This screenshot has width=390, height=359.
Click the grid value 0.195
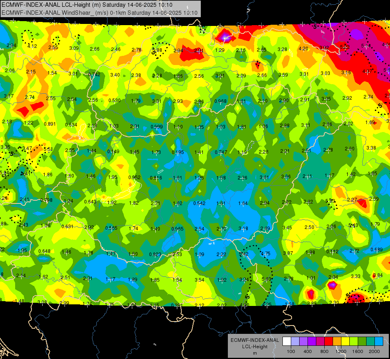click(x=178, y=152)
